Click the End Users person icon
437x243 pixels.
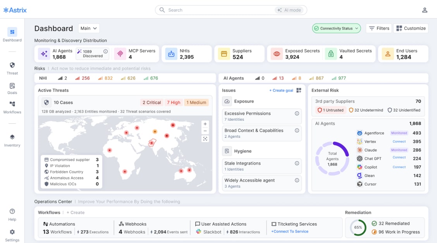[388, 54]
